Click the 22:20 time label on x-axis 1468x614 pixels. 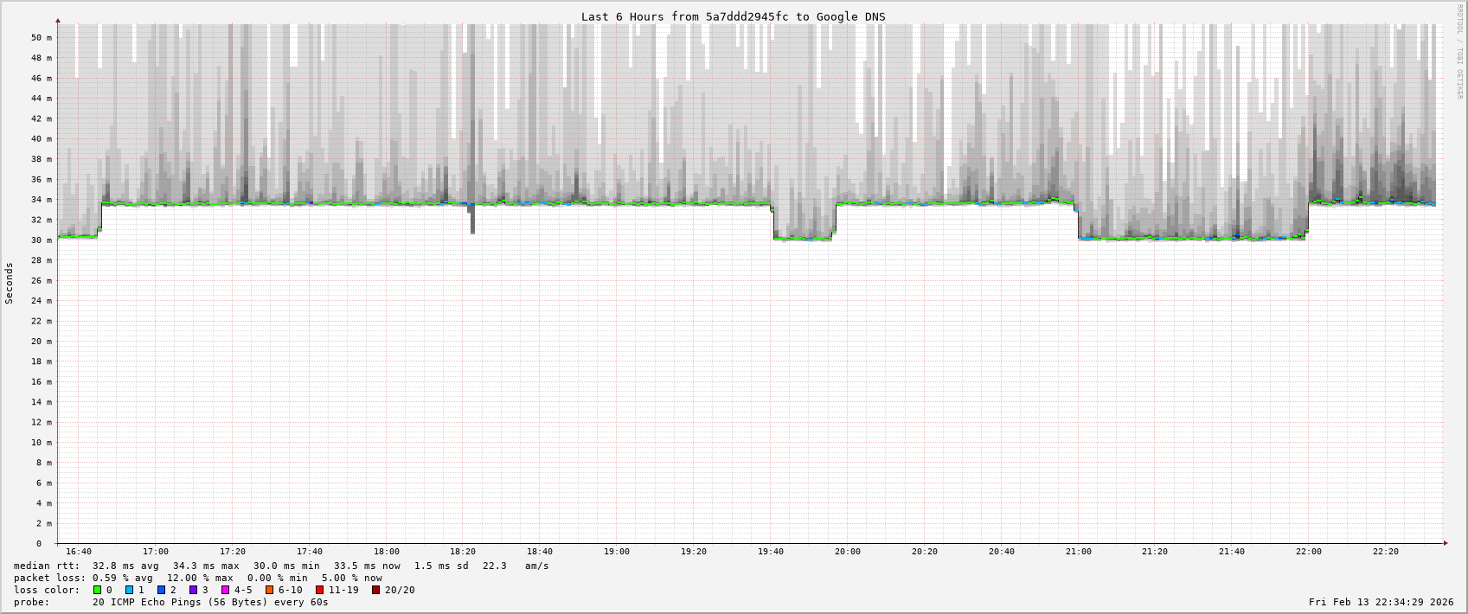1385,552
